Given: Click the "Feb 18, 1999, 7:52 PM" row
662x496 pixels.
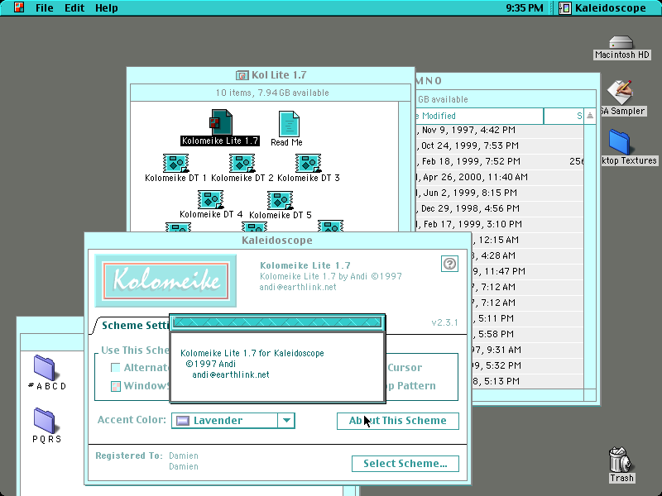Looking at the screenshot, I should tap(500, 161).
